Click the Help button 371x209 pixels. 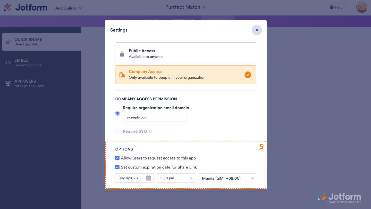tap(336, 7)
